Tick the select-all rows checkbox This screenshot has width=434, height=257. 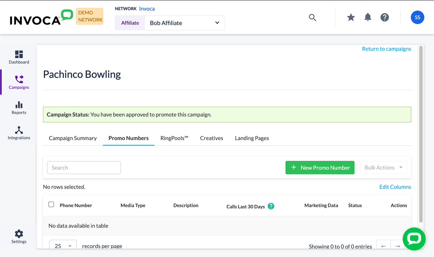point(51,205)
